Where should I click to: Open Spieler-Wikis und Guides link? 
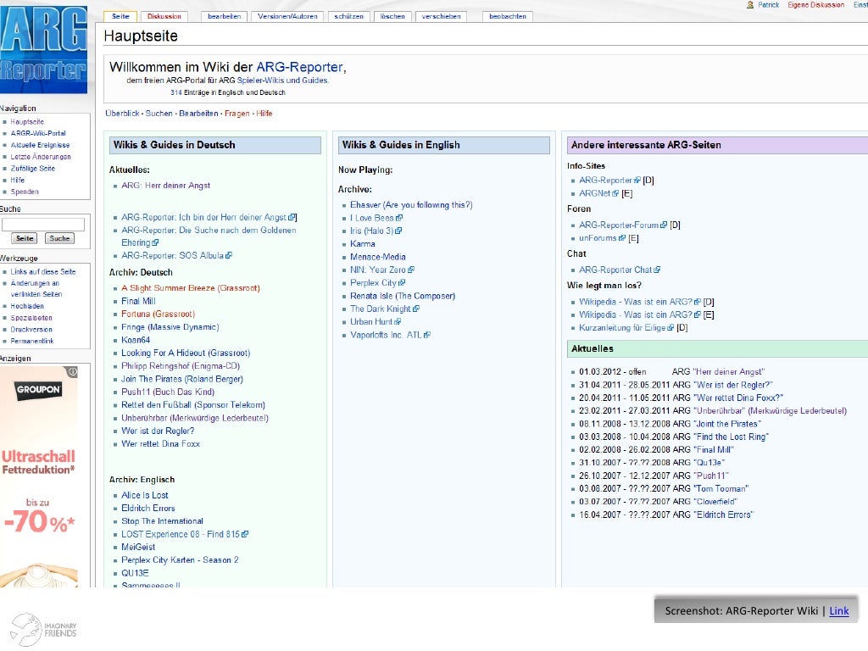coord(282,81)
